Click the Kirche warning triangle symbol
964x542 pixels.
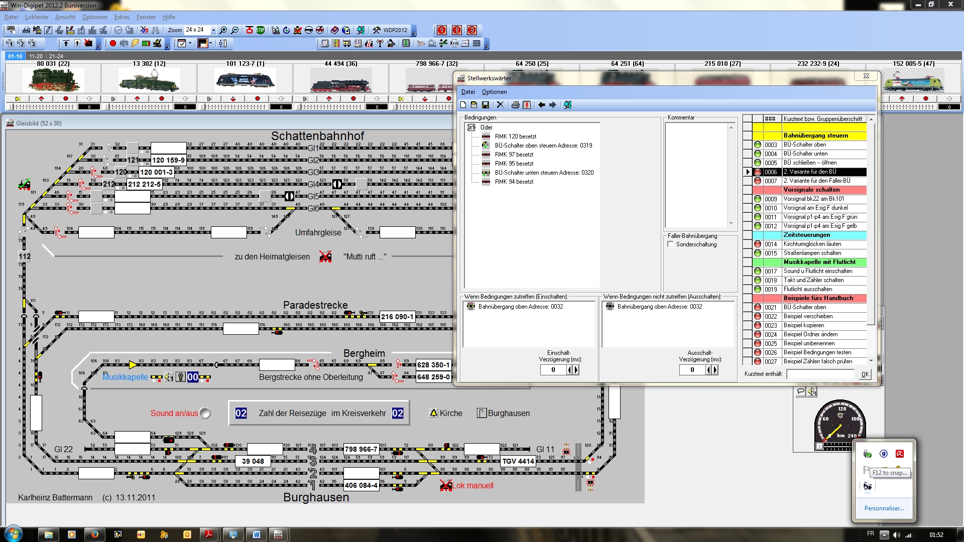[x=434, y=413]
